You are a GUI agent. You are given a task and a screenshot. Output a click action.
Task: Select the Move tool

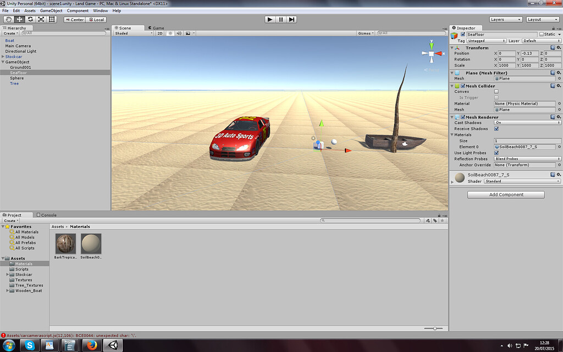click(x=19, y=19)
